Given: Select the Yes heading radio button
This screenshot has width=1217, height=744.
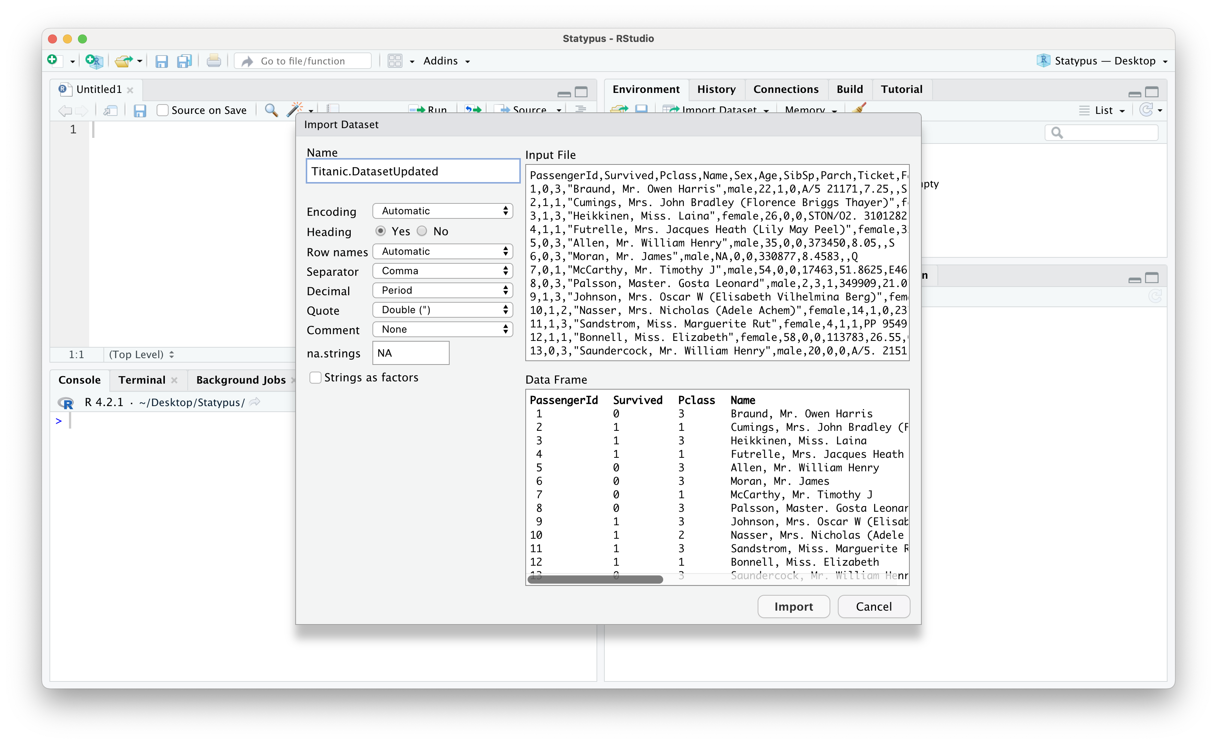Looking at the screenshot, I should 380,230.
